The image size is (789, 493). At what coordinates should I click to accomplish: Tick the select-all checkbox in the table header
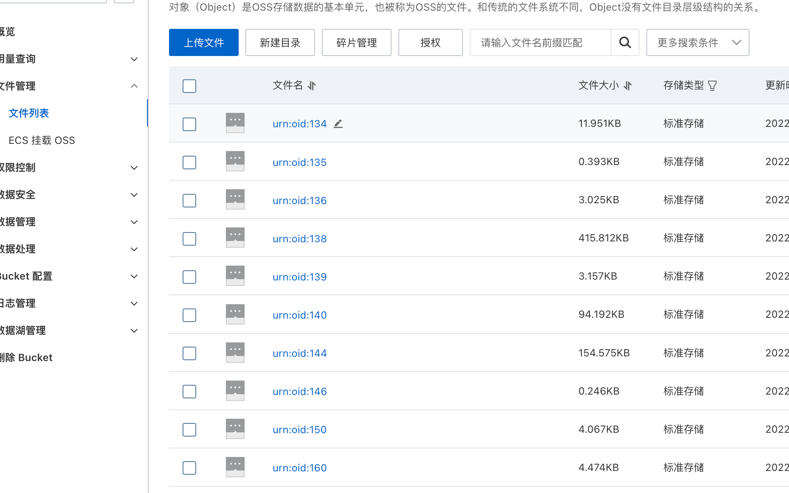point(189,86)
